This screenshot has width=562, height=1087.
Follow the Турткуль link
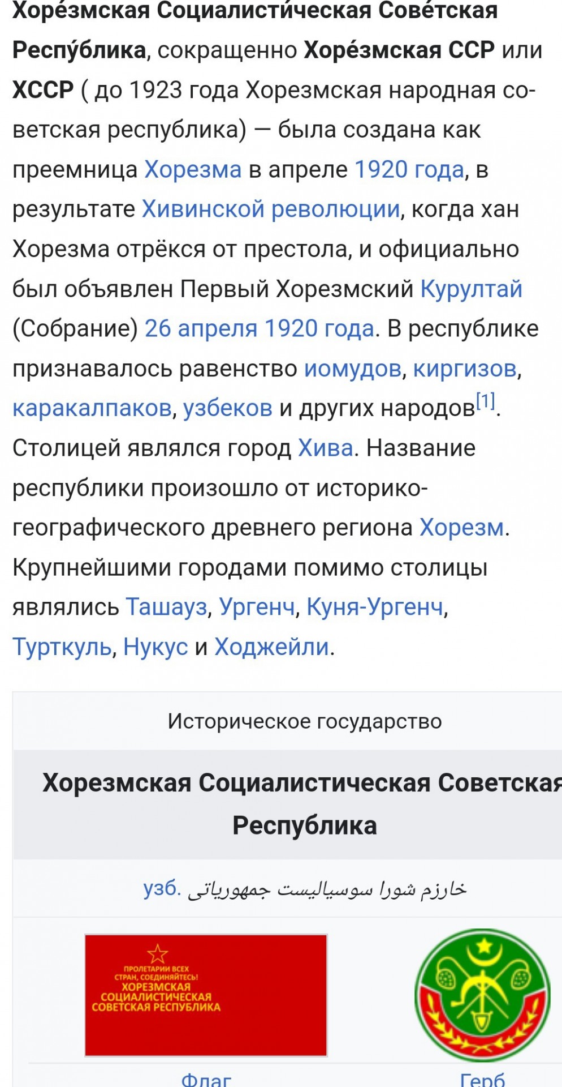(62, 647)
